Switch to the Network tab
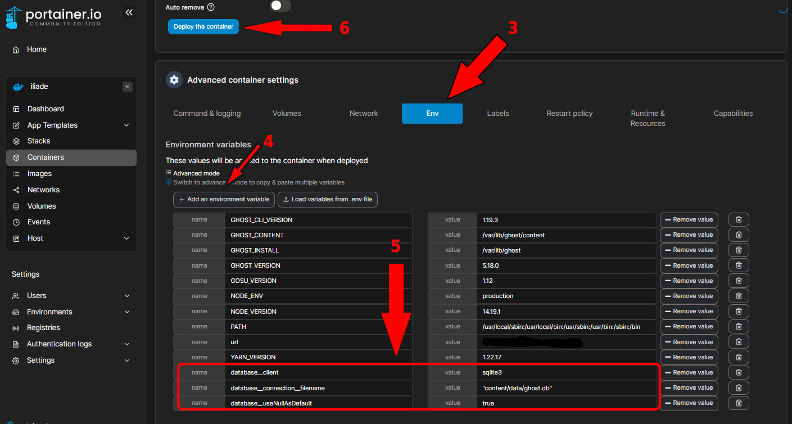792x424 pixels. pyautogui.click(x=364, y=114)
